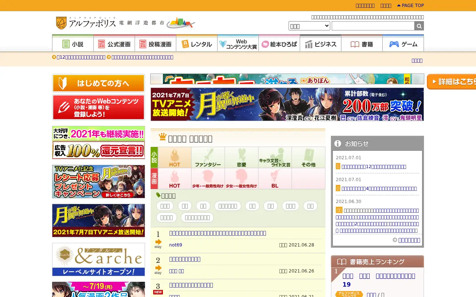
Task: Open the &arche レーベルサイトオープン banner
Action: [x=99, y=260]
